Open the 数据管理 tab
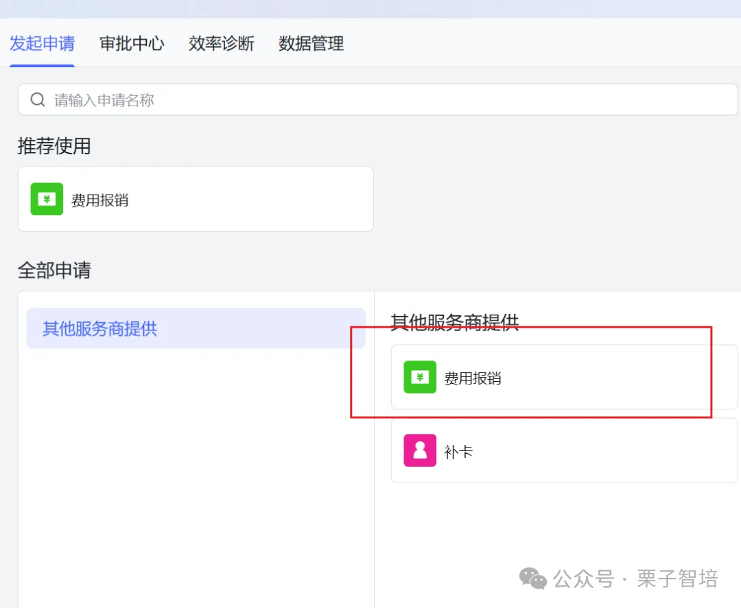This screenshot has height=608, width=741. coord(311,43)
